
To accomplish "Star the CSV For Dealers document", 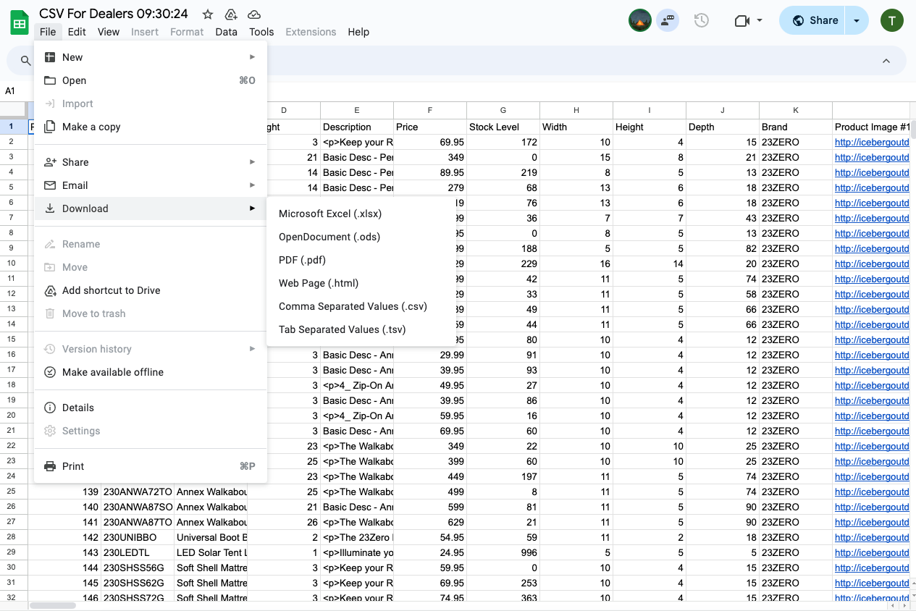I will [x=208, y=14].
